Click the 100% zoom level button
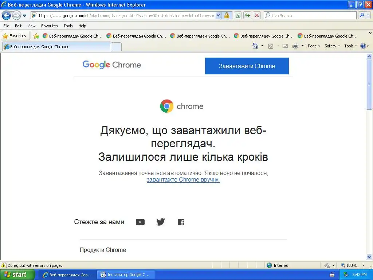 (x=349, y=265)
